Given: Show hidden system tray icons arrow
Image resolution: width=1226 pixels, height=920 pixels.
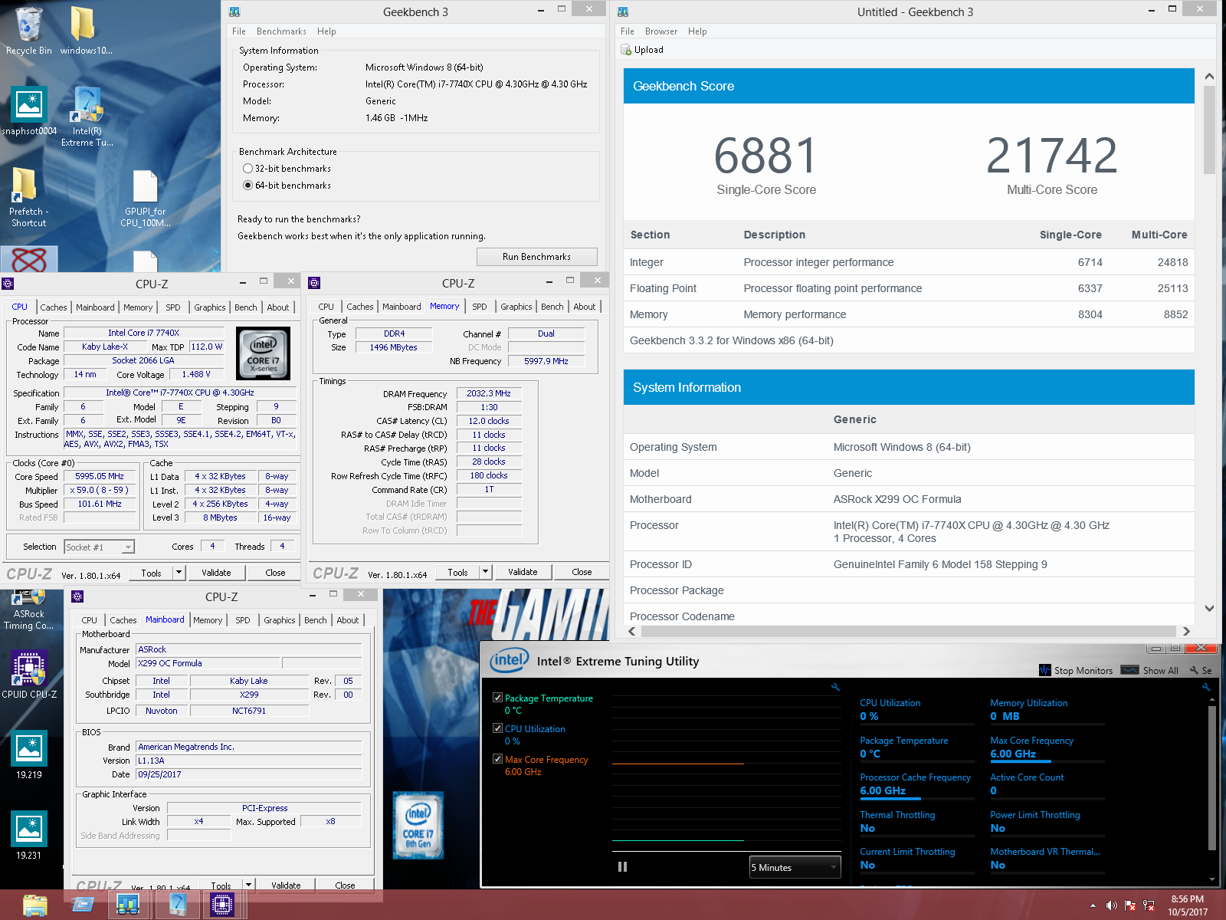Looking at the screenshot, I should tap(1093, 905).
